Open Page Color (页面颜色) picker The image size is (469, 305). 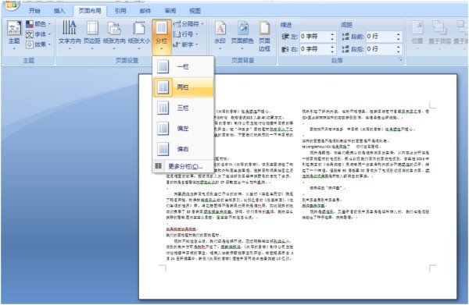(x=242, y=35)
